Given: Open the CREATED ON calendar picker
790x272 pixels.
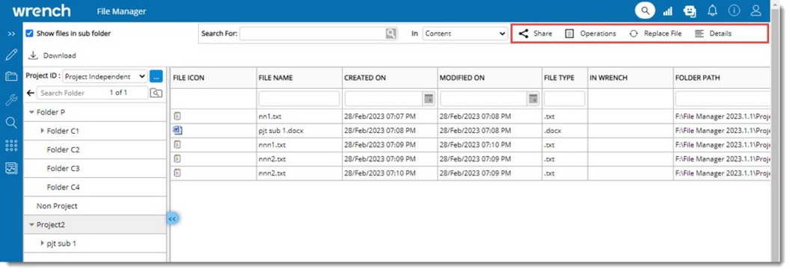Looking at the screenshot, I should 429,99.
